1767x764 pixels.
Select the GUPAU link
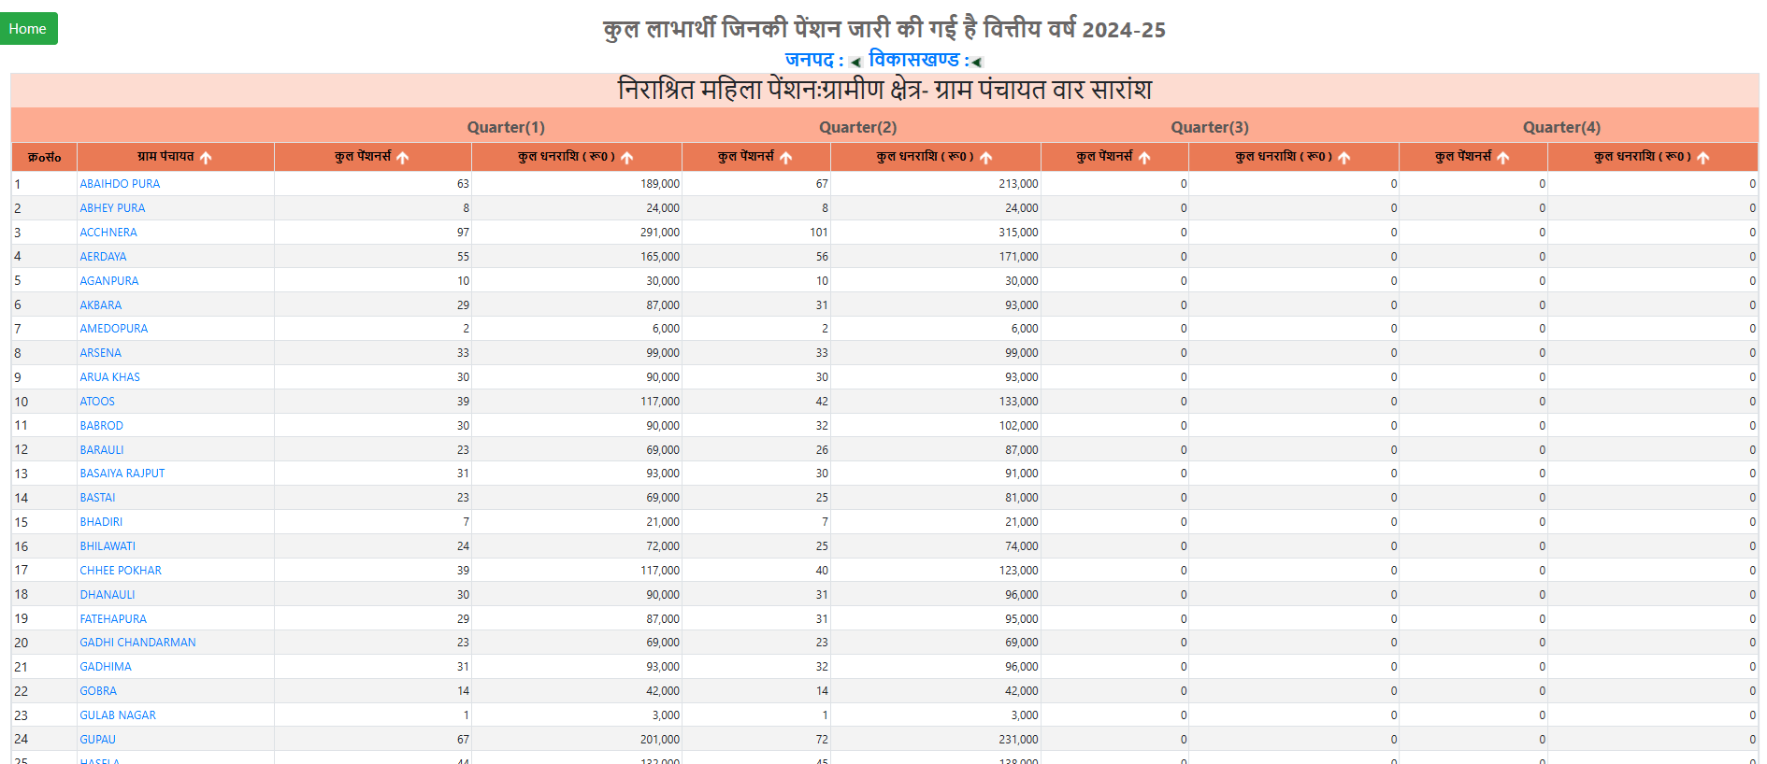click(x=98, y=740)
